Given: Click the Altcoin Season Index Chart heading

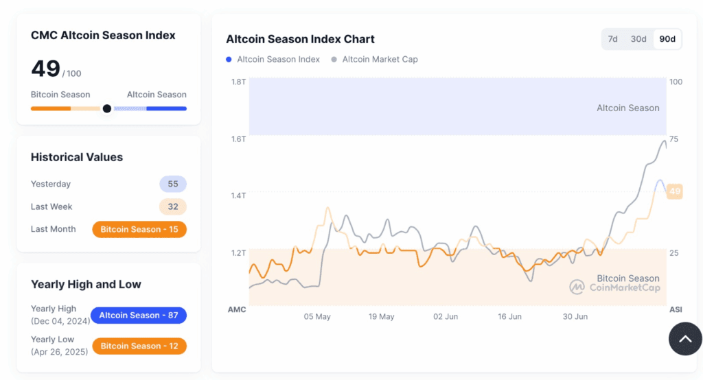Looking at the screenshot, I should 300,39.
